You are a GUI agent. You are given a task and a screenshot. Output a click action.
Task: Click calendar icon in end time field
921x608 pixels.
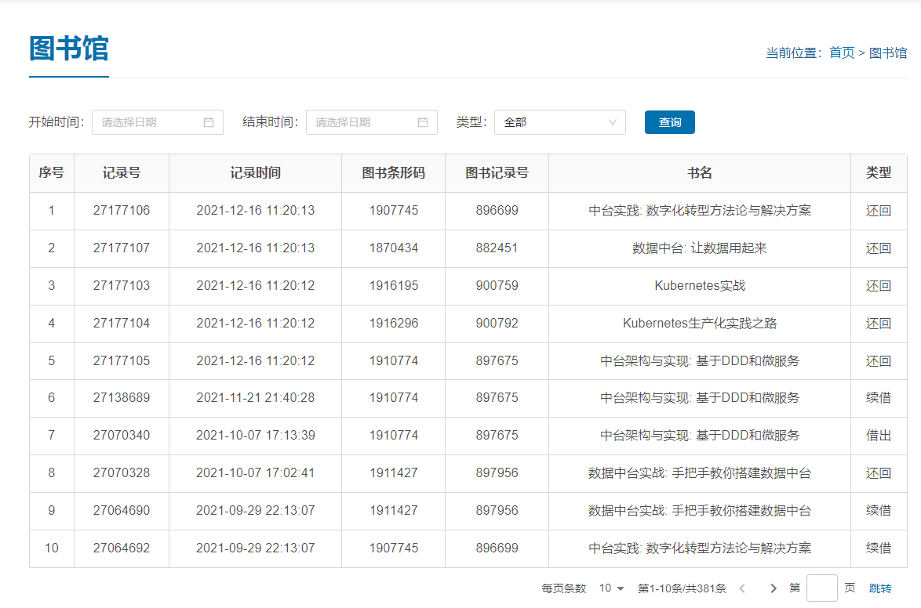pyautogui.click(x=423, y=122)
